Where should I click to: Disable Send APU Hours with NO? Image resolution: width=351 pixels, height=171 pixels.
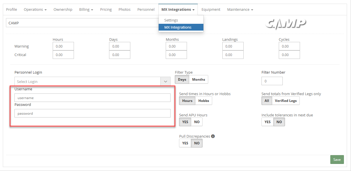[197, 122]
